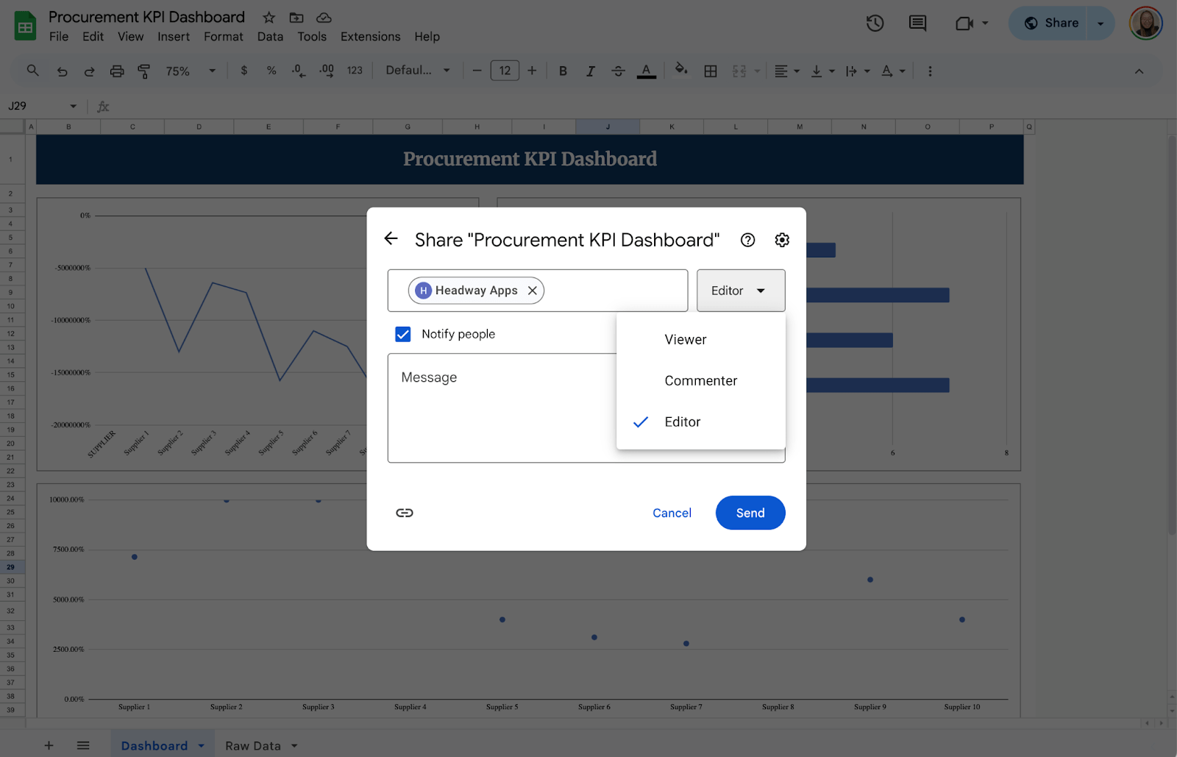Screen dimensions: 1177x757
Task: Uncheck the Notify people checkbox
Action: (x=403, y=334)
